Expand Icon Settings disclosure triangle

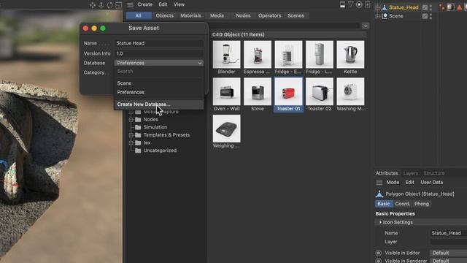(x=380, y=222)
